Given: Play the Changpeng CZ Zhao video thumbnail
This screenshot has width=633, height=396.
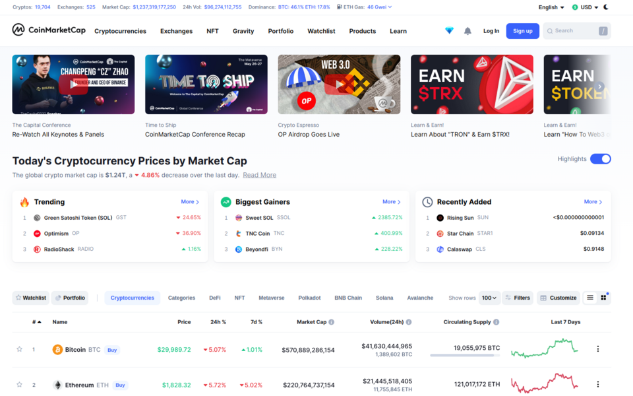Looking at the screenshot, I should 73,84.
